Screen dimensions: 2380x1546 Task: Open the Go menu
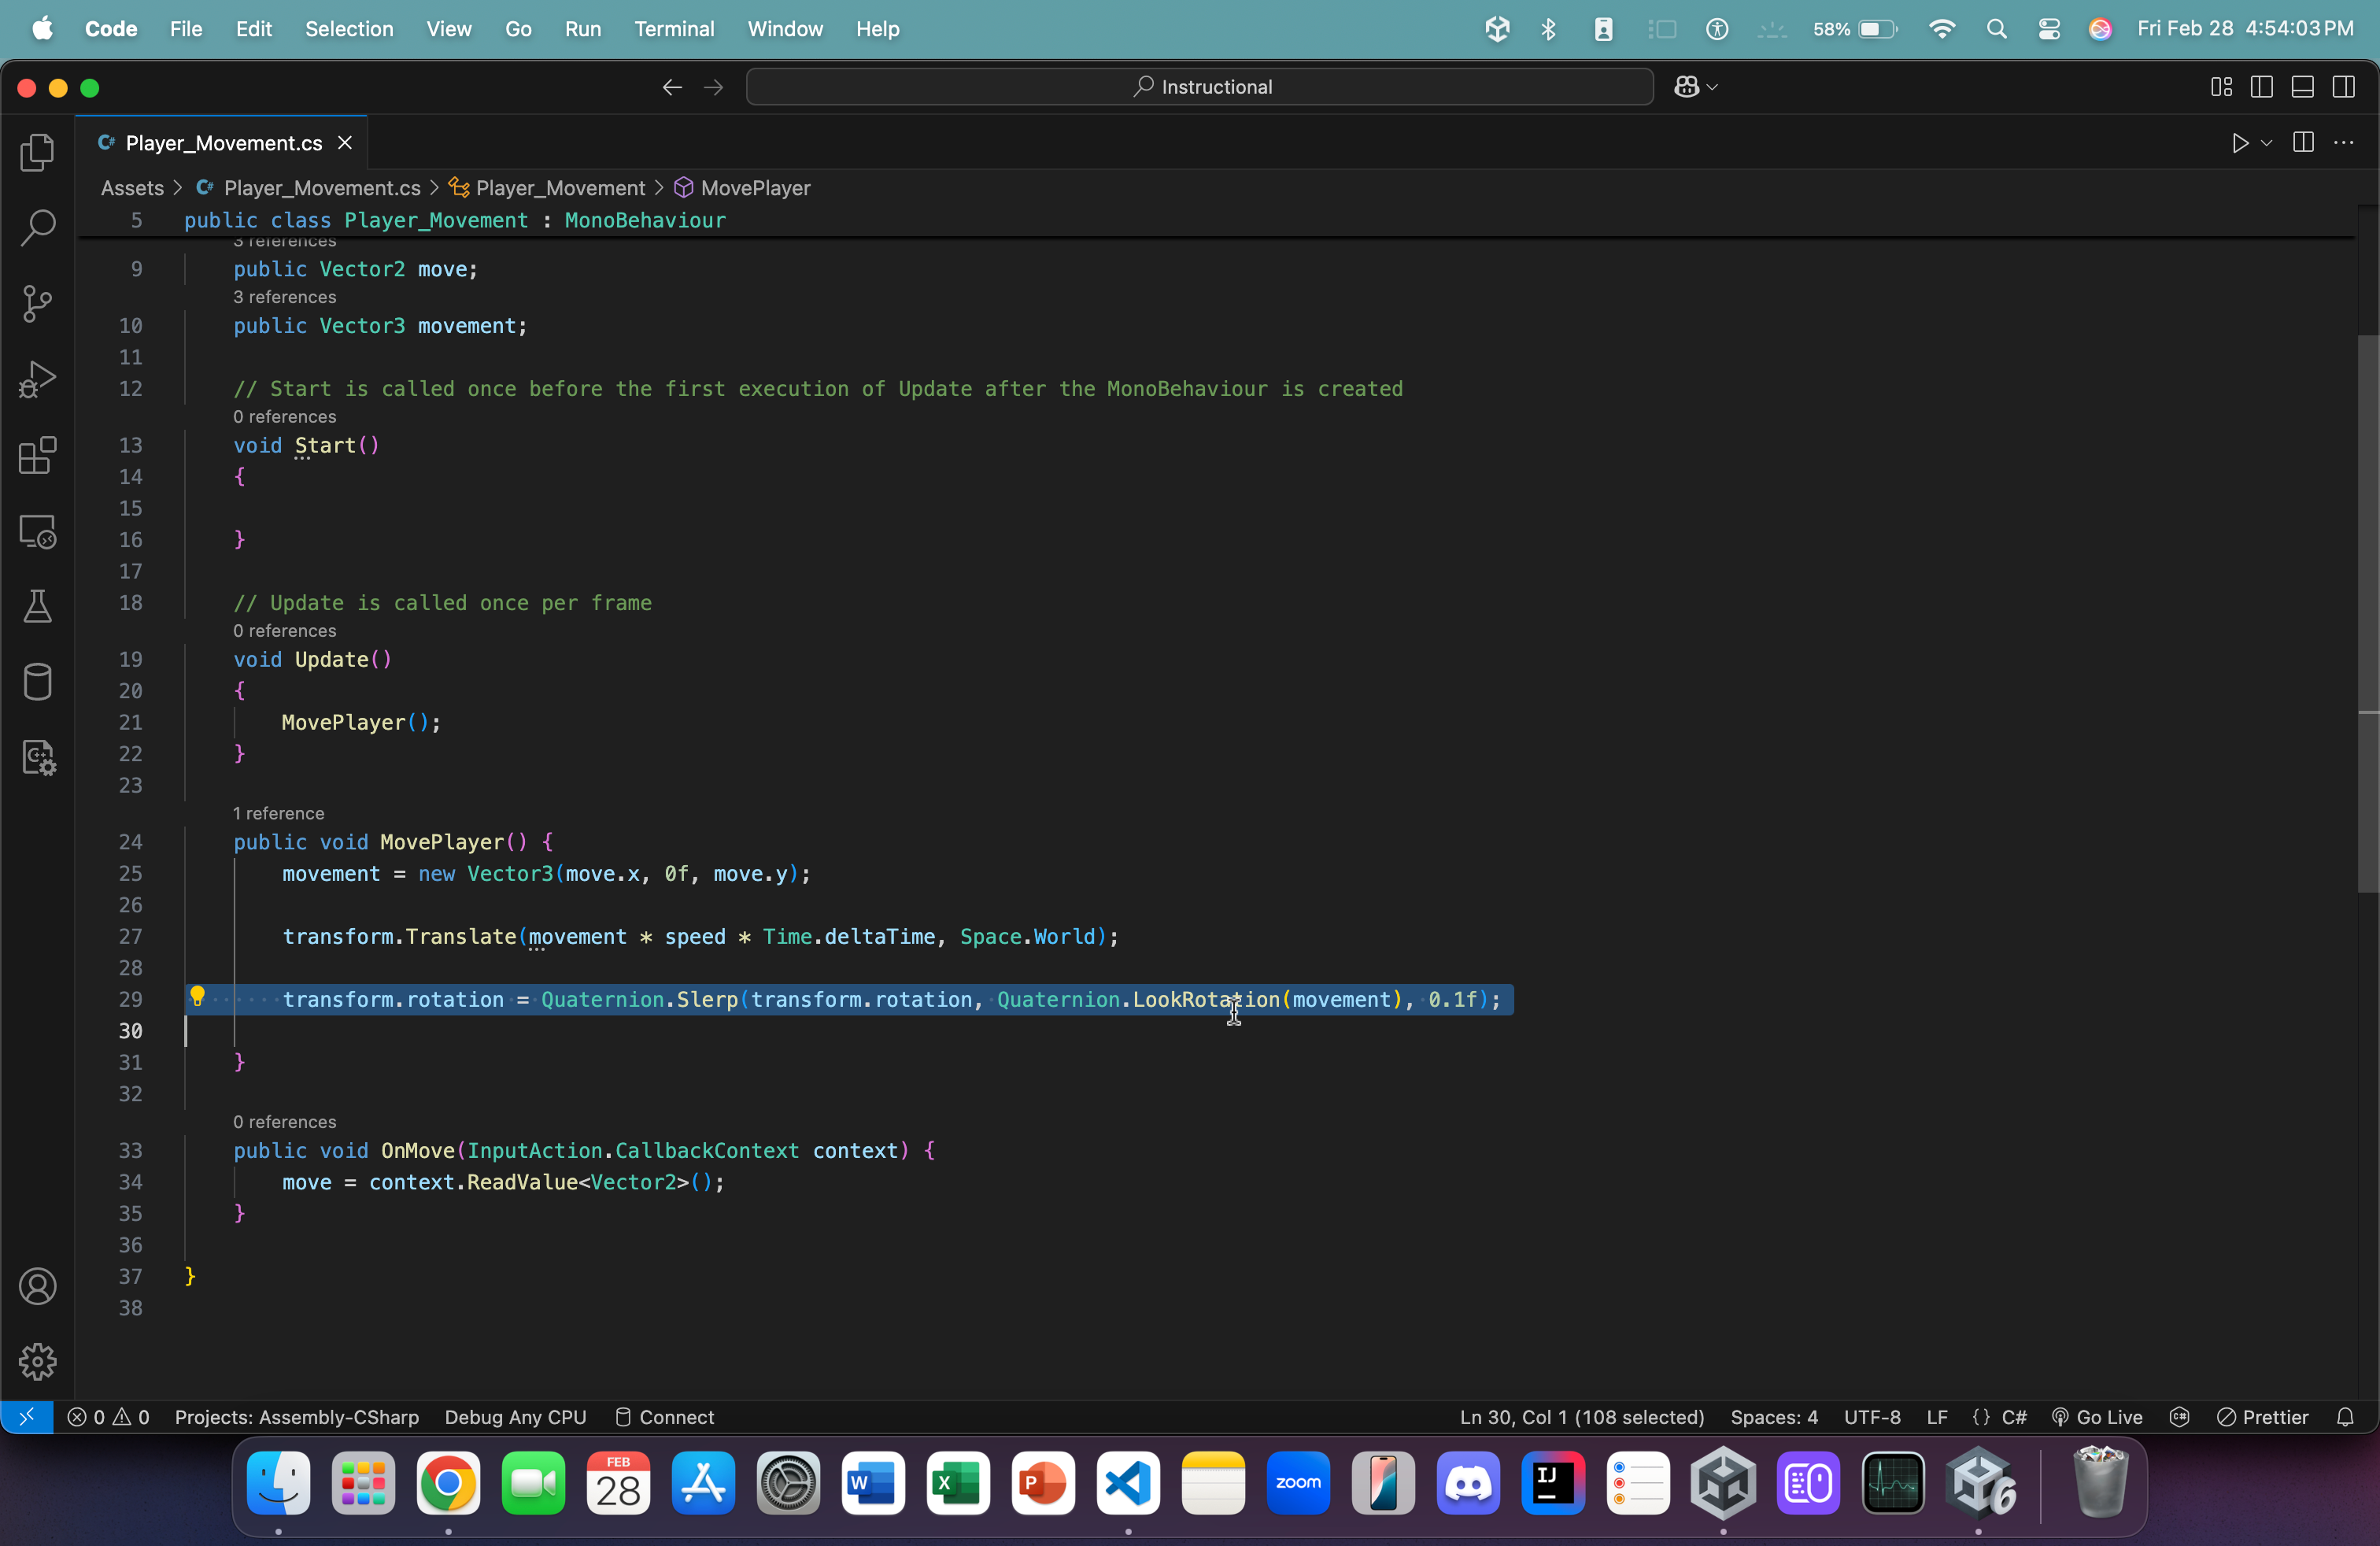(x=518, y=29)
